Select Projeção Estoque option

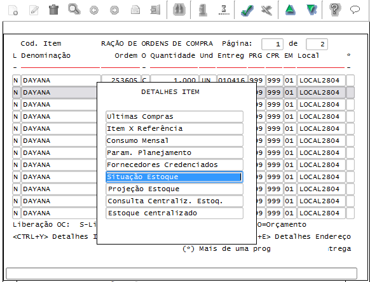coord(174,189)
